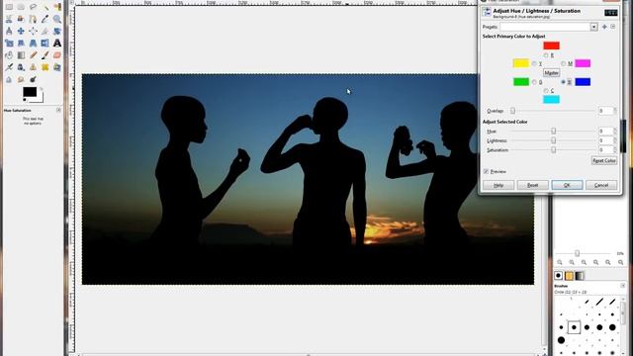The image size is (633, 356).
Task: Select the Measure compass tool
Action: pos(9,31)
